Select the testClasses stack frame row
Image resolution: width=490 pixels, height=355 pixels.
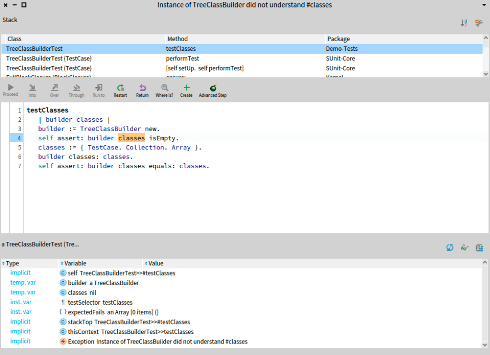coord(181,49)
